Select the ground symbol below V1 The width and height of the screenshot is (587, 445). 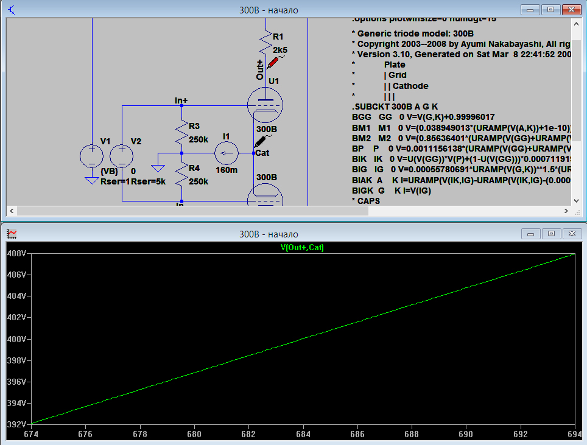[93, 180]
